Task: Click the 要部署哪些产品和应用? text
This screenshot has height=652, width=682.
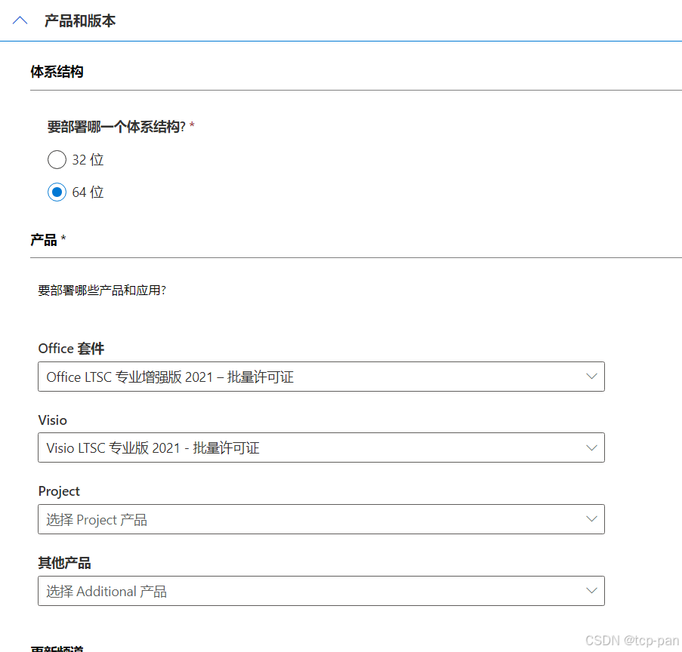Action: pyautogui.click(x=102, y=290)
